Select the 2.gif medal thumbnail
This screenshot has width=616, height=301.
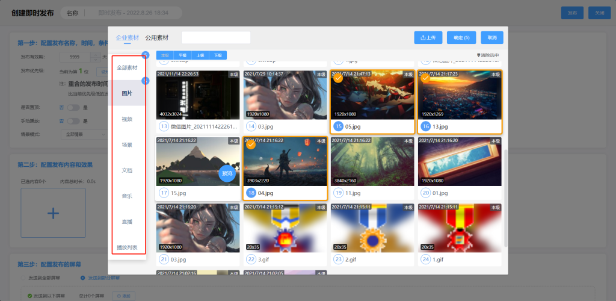(x=372, y=228)
